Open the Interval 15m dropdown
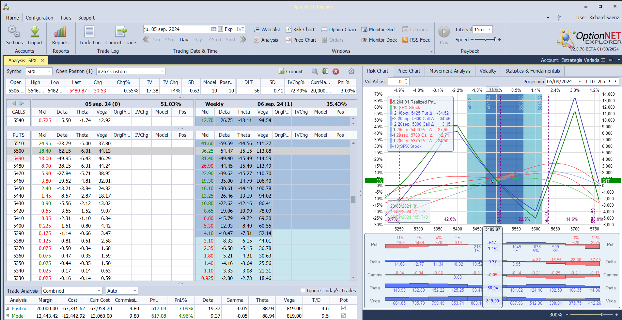The height and width of the screenshot is (320, 622). (x=489, y=29)
